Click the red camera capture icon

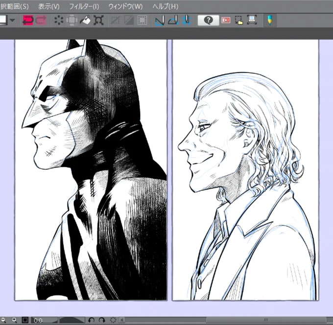[226, 21]
